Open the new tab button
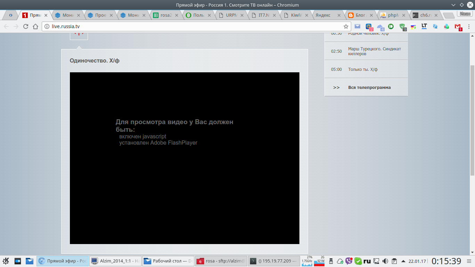Viewport: 475px width, 267px height. point(449,15)
